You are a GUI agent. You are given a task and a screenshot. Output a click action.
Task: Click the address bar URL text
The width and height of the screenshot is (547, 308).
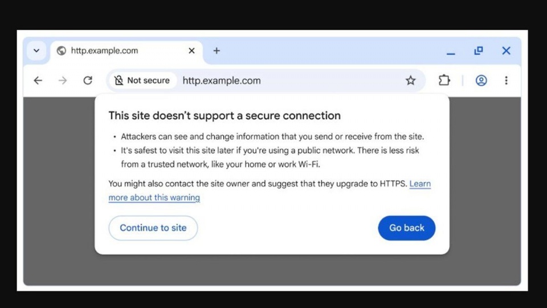tap(222, 80)
